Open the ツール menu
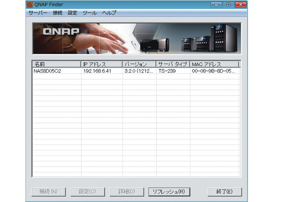The height and width of the screenshot is (202, 282). (89, 13)
